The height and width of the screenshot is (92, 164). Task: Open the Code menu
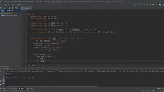[x=20, y=2]
